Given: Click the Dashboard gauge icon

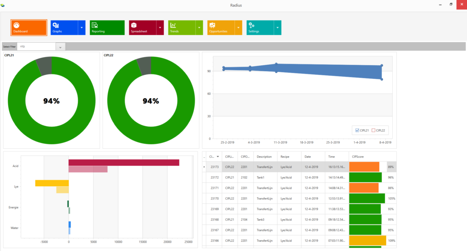Looking at the screenshot, I should pos(17,26).
